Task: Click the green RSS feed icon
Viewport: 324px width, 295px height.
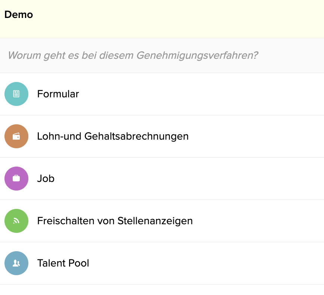Action: [16, 221]
